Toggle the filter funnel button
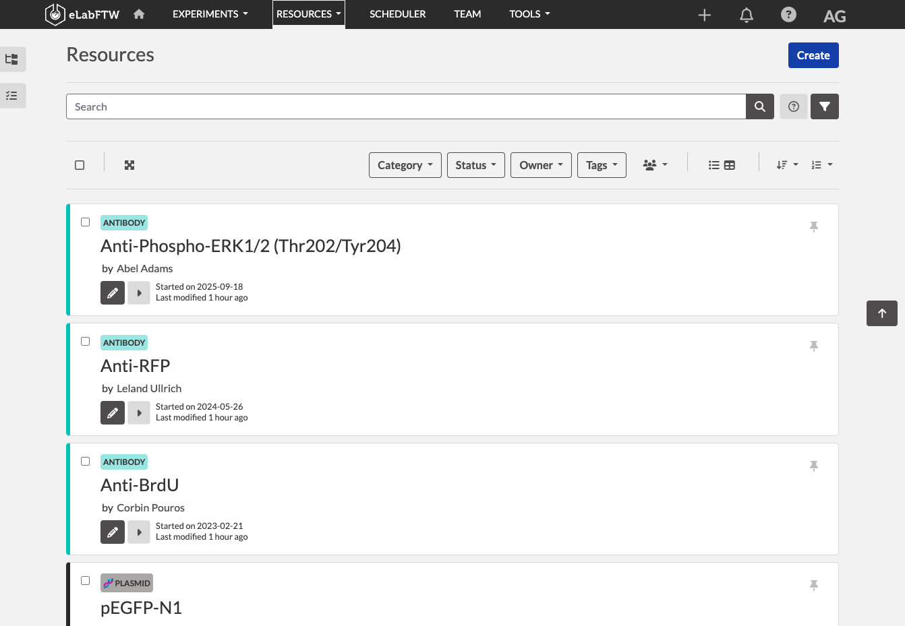This screenshot has width=905, height=626. pyautogui.click(x=825, y=106)
